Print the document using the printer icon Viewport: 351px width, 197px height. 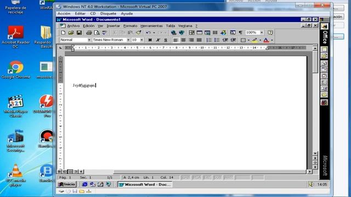(89, 33)
